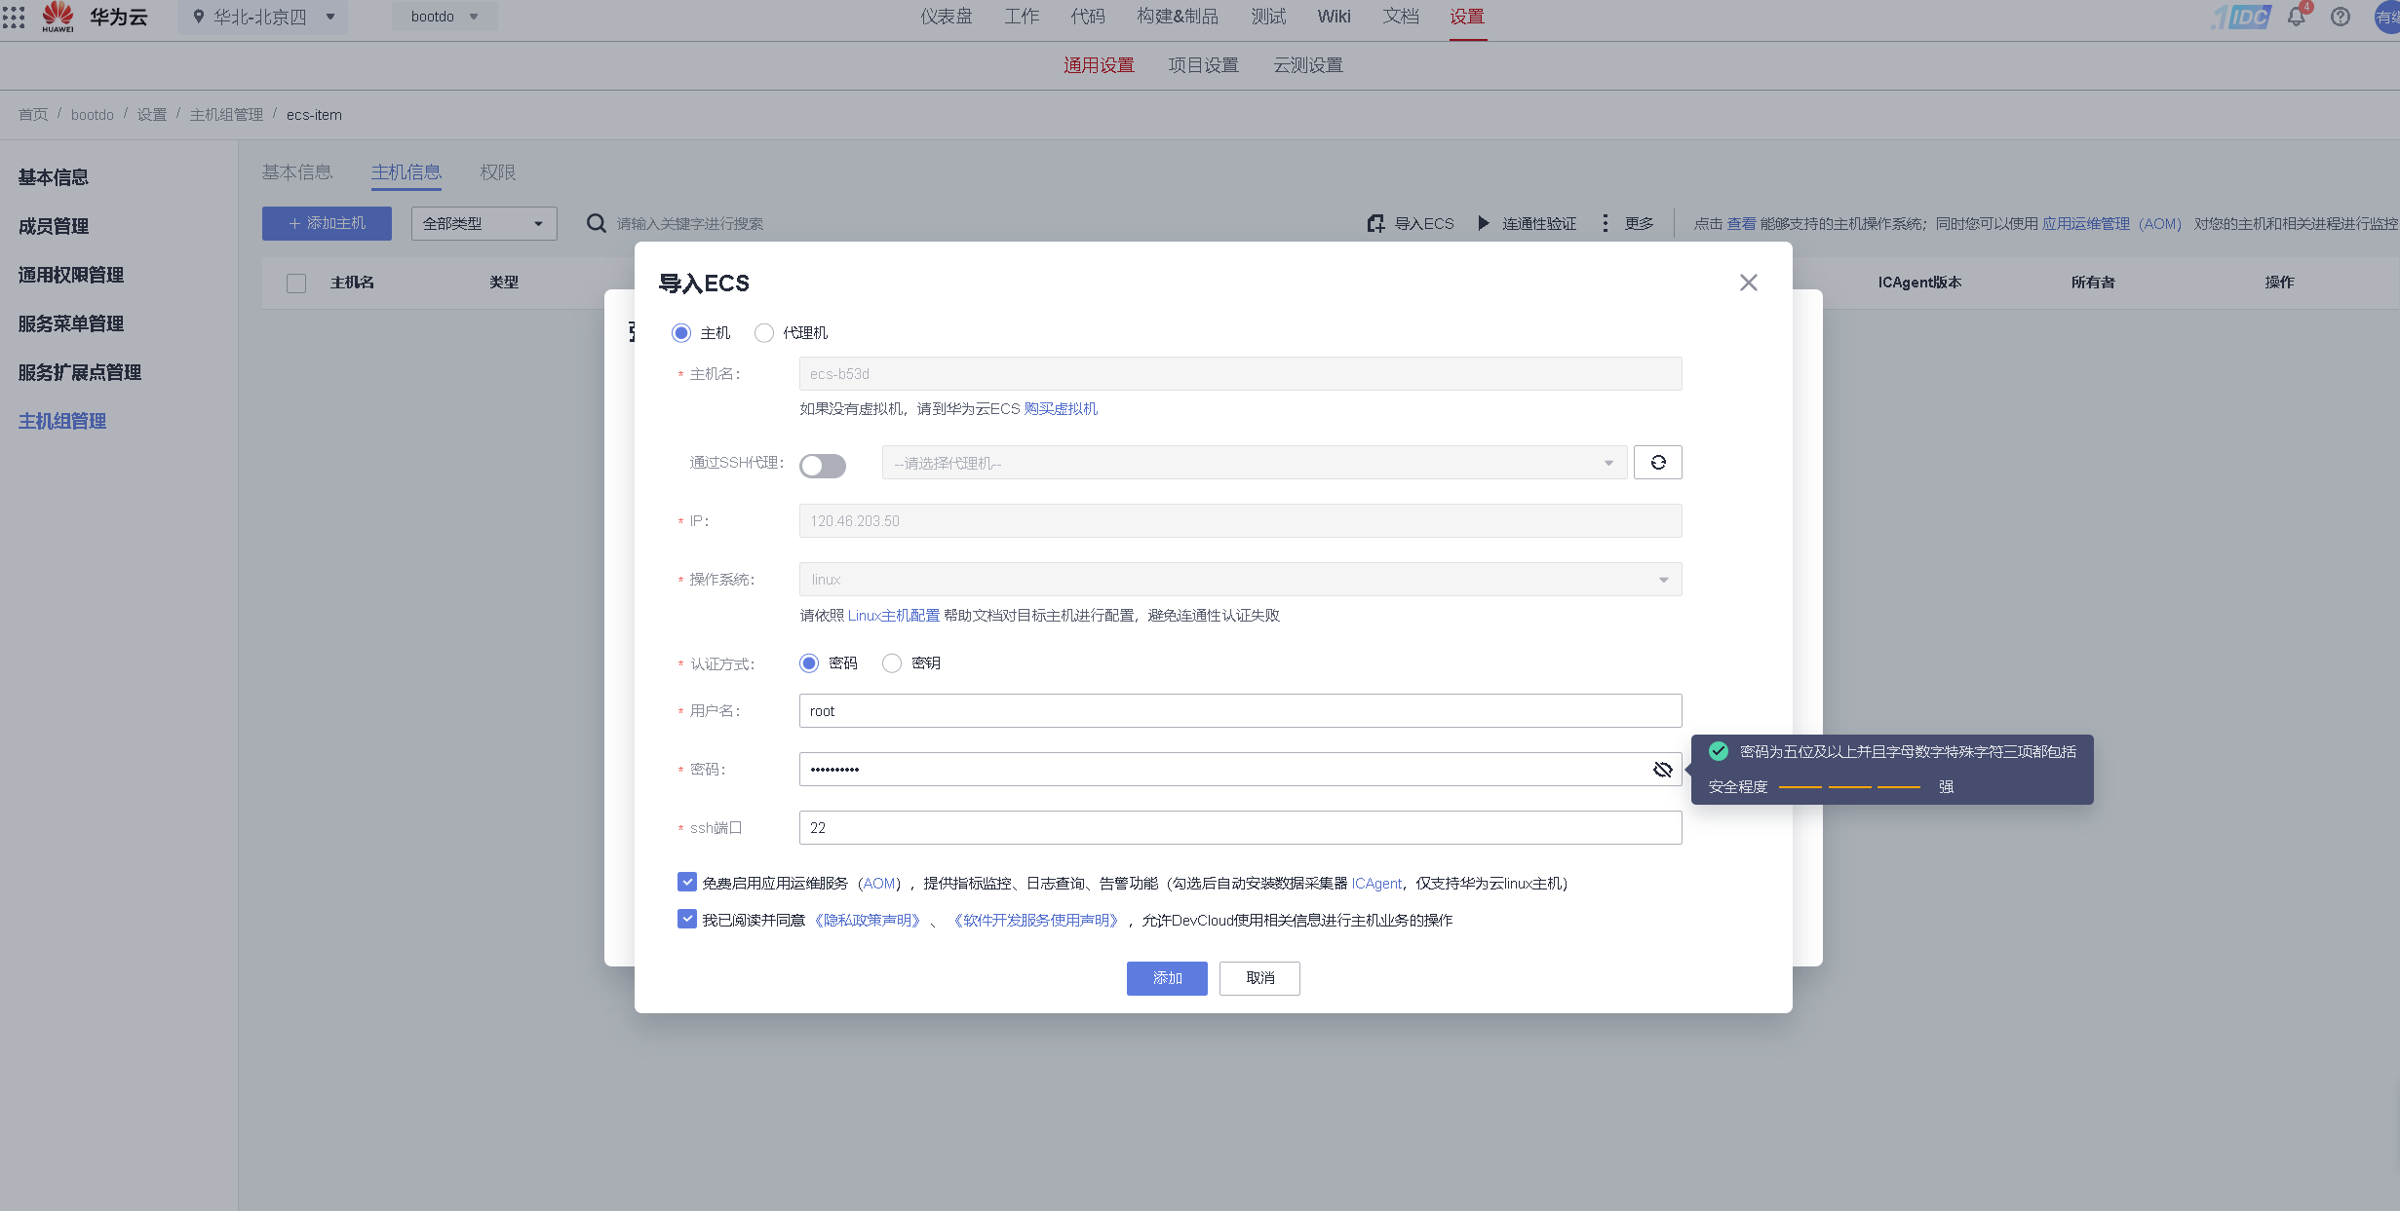2400x1211 pixels.
Task: Open the 操作系统 dropdown showing linux
Action: pos(1662,579)
